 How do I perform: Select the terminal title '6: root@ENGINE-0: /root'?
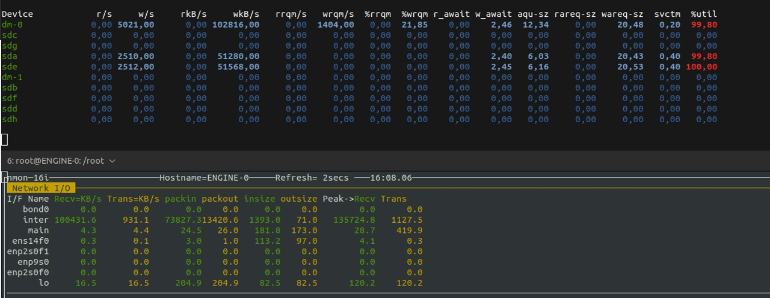click(55, 161)
